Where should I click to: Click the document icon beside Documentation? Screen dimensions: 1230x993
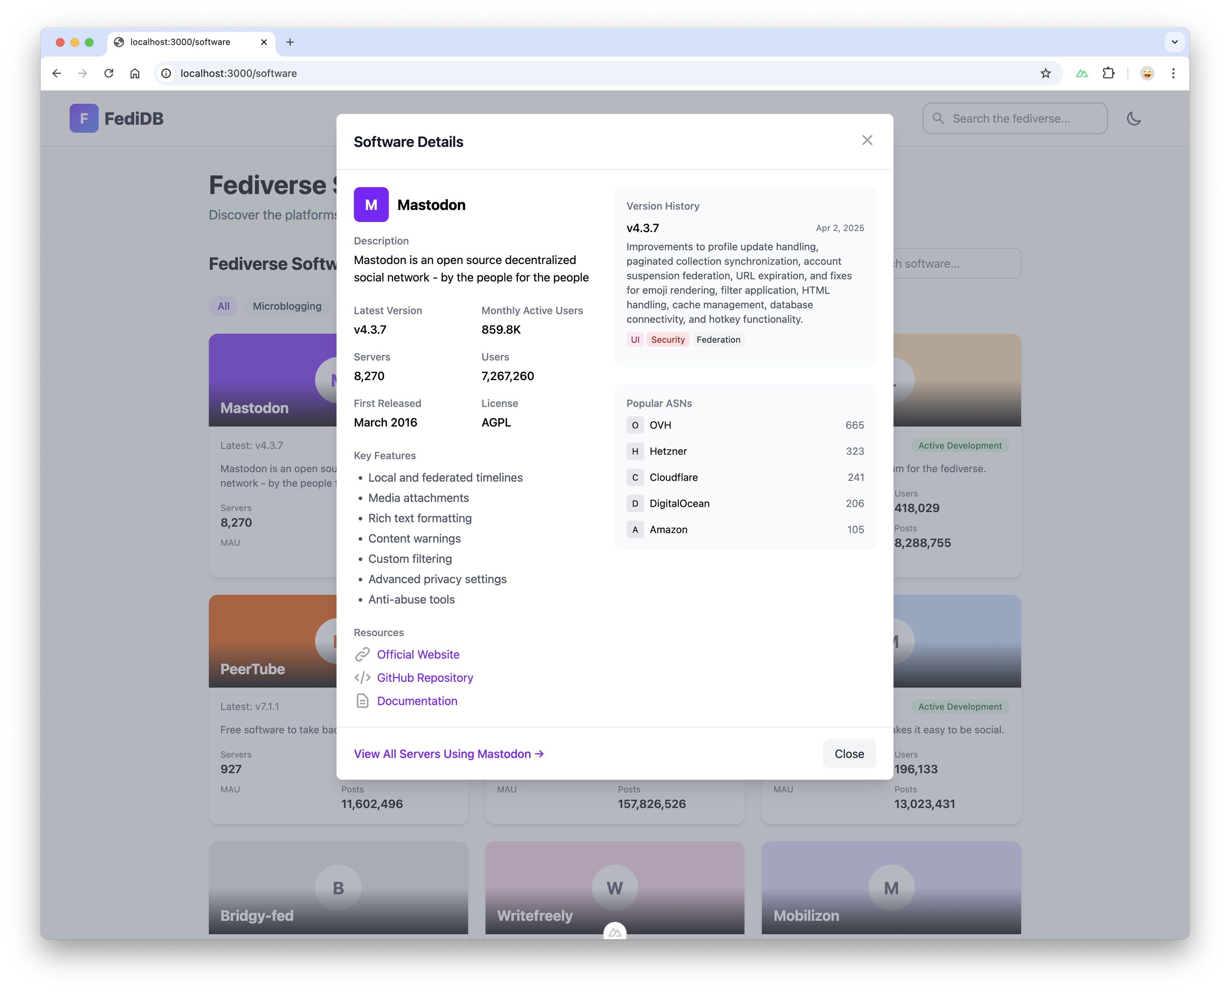(362, 701)
